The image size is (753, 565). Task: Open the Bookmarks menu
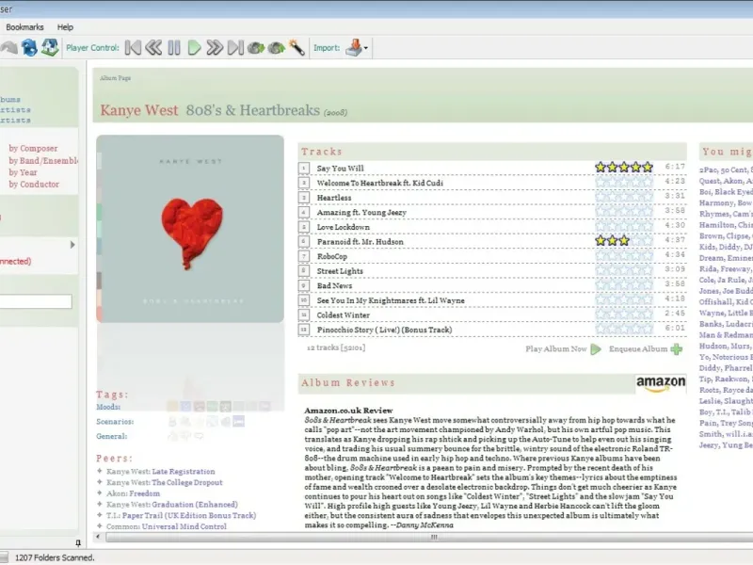tap(24, 27)
